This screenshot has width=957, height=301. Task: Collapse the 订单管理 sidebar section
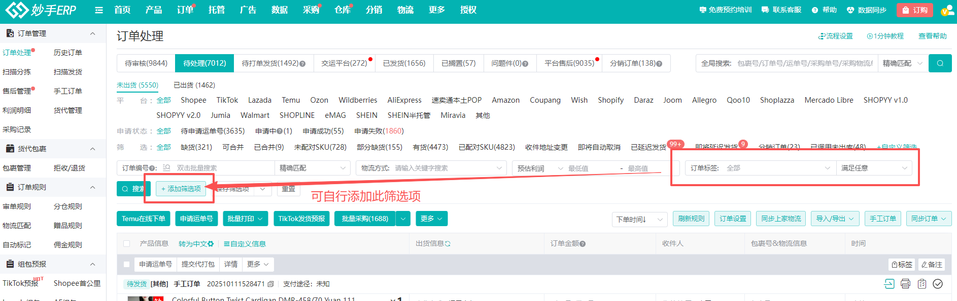[92, 33]
